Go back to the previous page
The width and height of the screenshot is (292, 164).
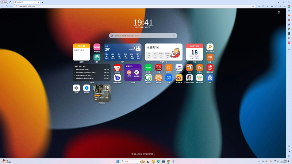point(2,6)
